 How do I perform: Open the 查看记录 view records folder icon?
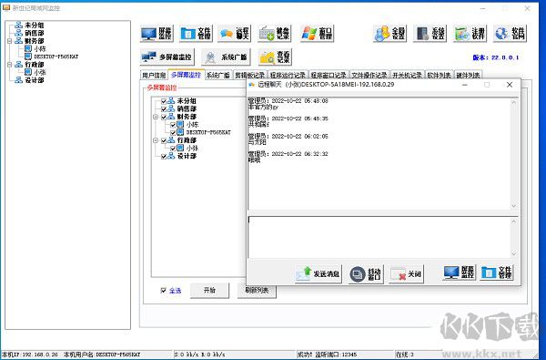(x=275, y=57)
